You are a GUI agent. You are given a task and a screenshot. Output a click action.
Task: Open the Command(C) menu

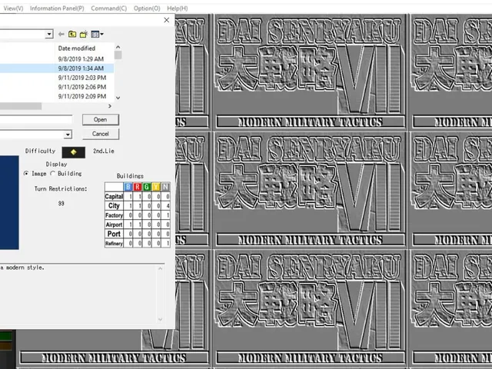[109, 8]
